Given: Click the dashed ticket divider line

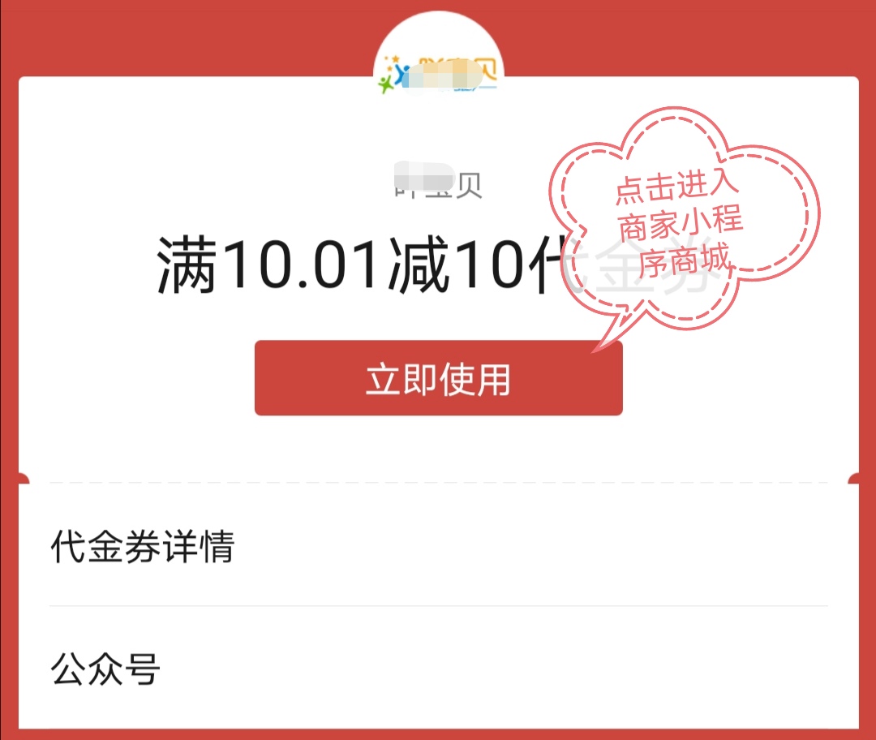Looking at the screenshot, I should (x=439, y=482).
